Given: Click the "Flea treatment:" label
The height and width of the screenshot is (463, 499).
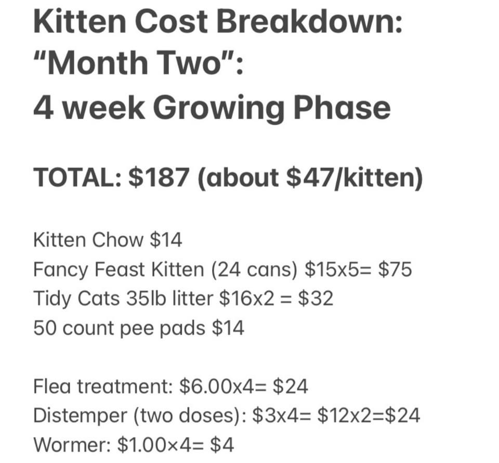Looking at the screenshot, I should pyautogui.click(x=103, y=387).
